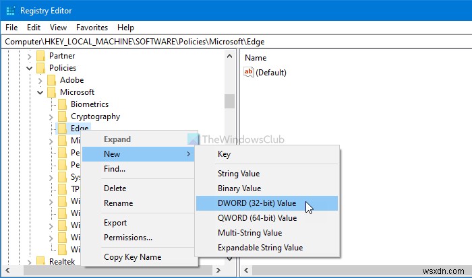The width and height of the screenshot is (472, 278).
Task: Click the Edge folder icon
Action: coord(62,129)
